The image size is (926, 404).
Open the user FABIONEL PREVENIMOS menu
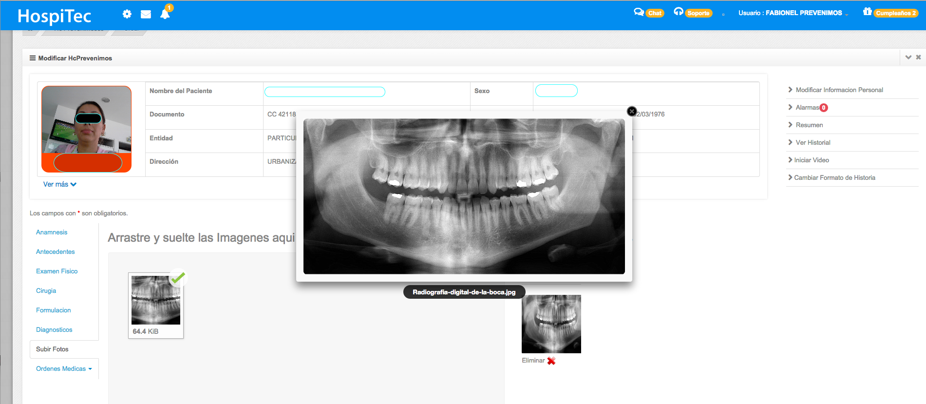click(x=793, y=13)
